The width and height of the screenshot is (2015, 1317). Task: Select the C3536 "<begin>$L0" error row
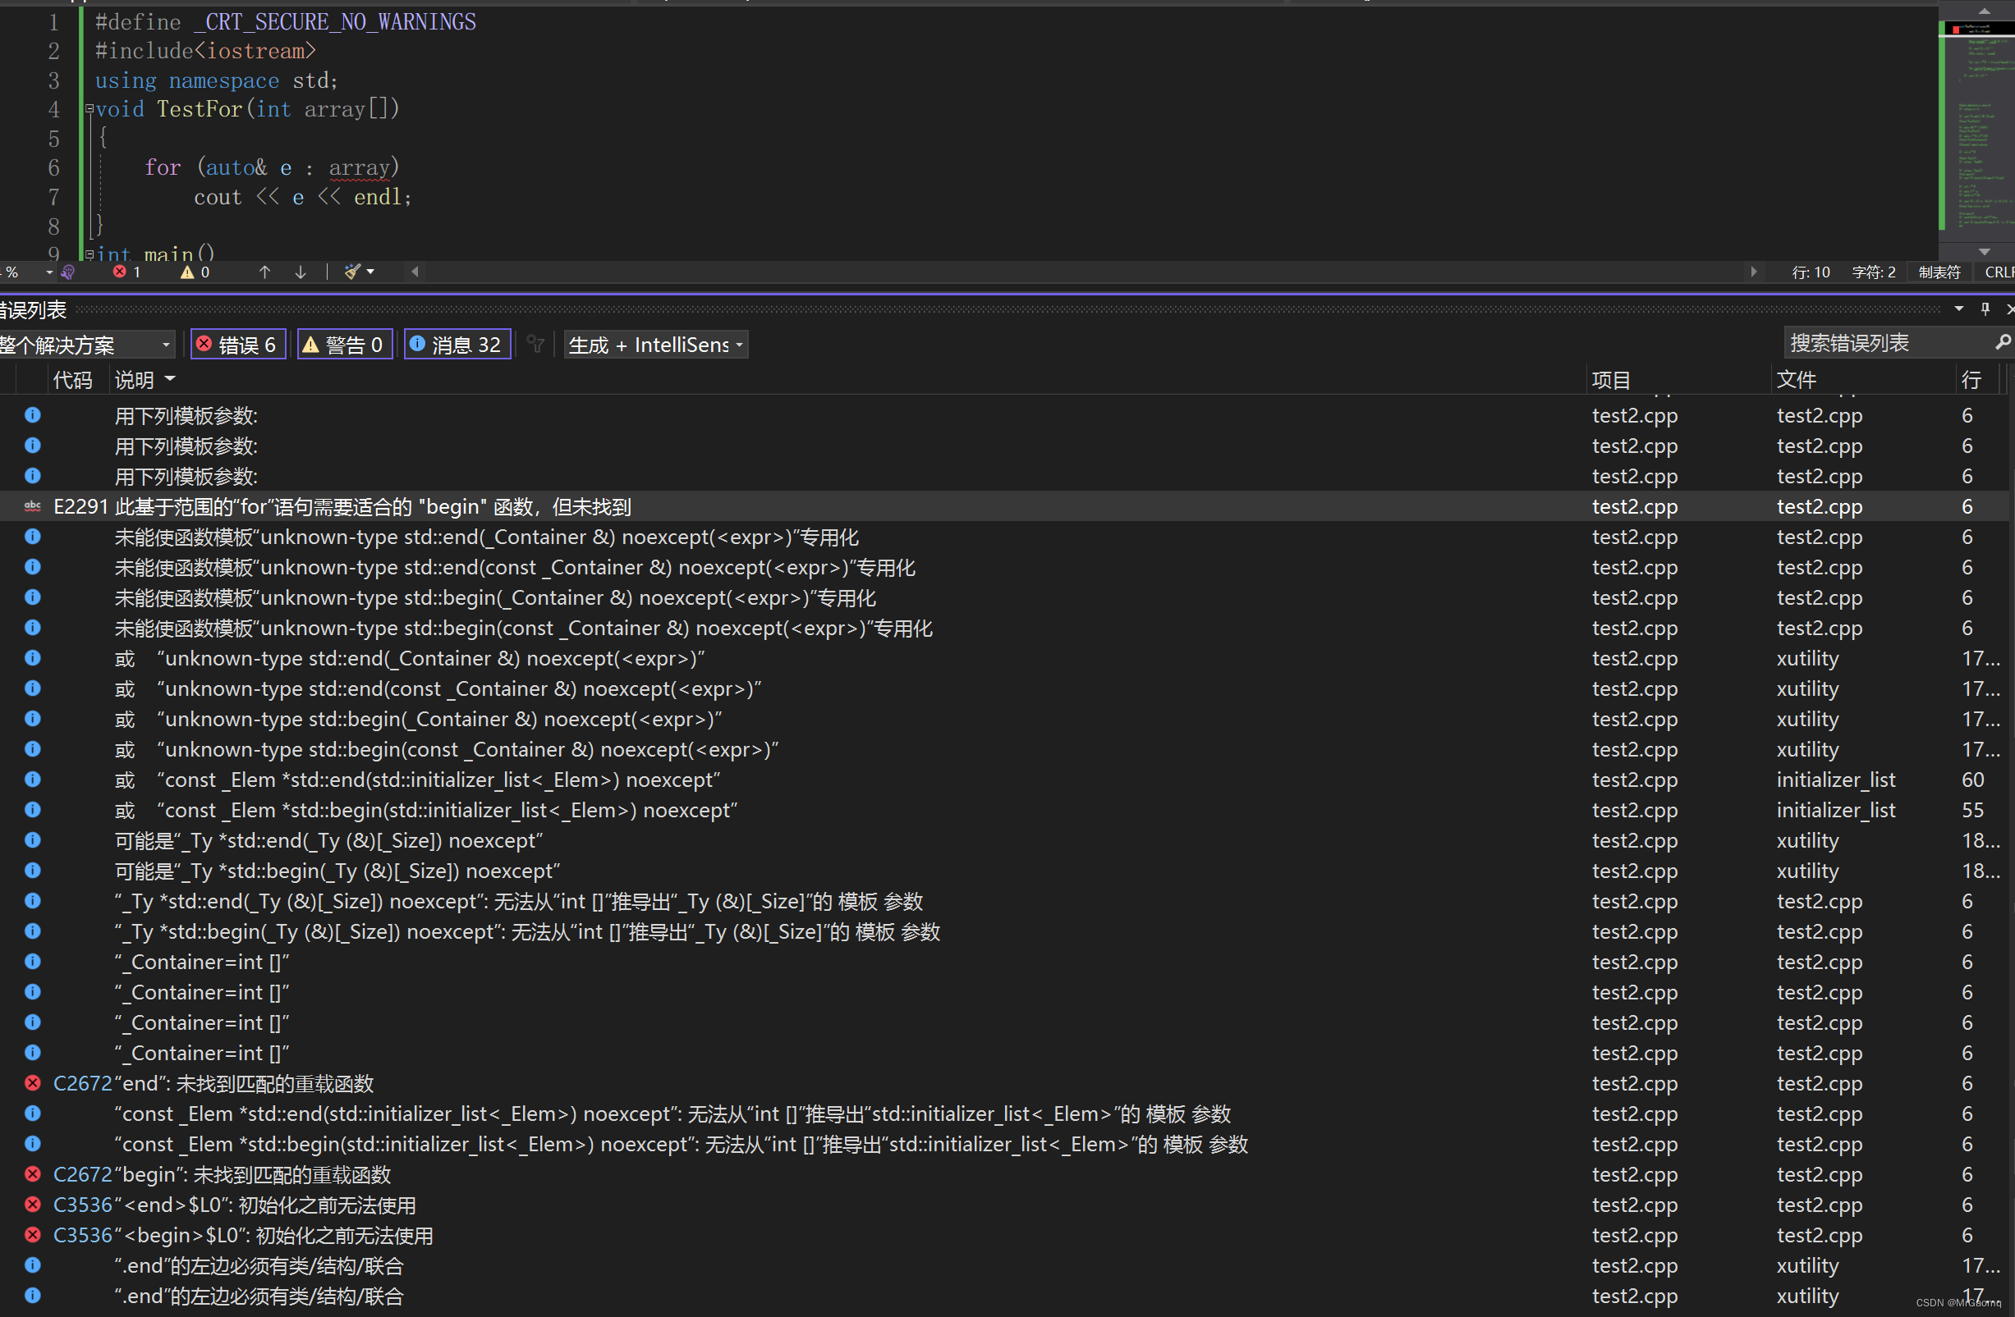coord(1005,1235)
